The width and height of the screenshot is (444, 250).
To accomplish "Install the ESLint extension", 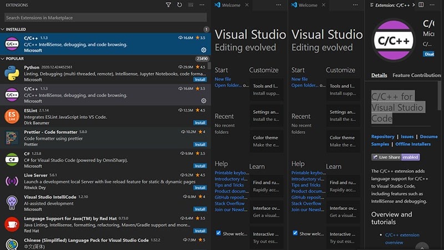I will tap(200, 123).
